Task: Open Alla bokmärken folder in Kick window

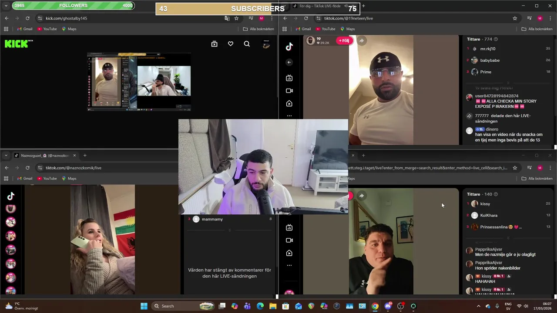Action: (x=258, y=29)
